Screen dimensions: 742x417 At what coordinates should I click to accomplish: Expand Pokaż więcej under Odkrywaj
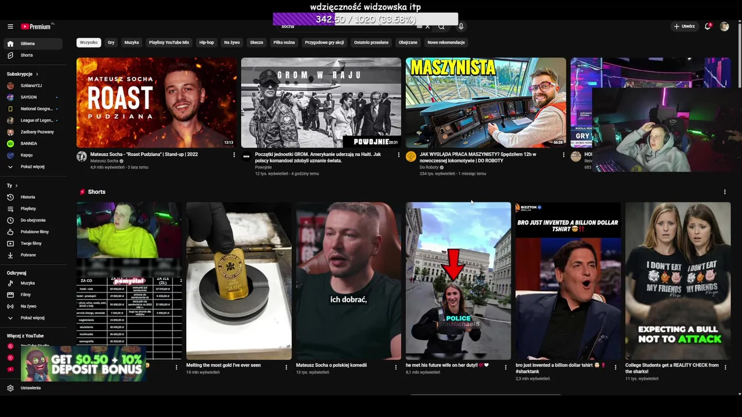[x=33, y=318]
